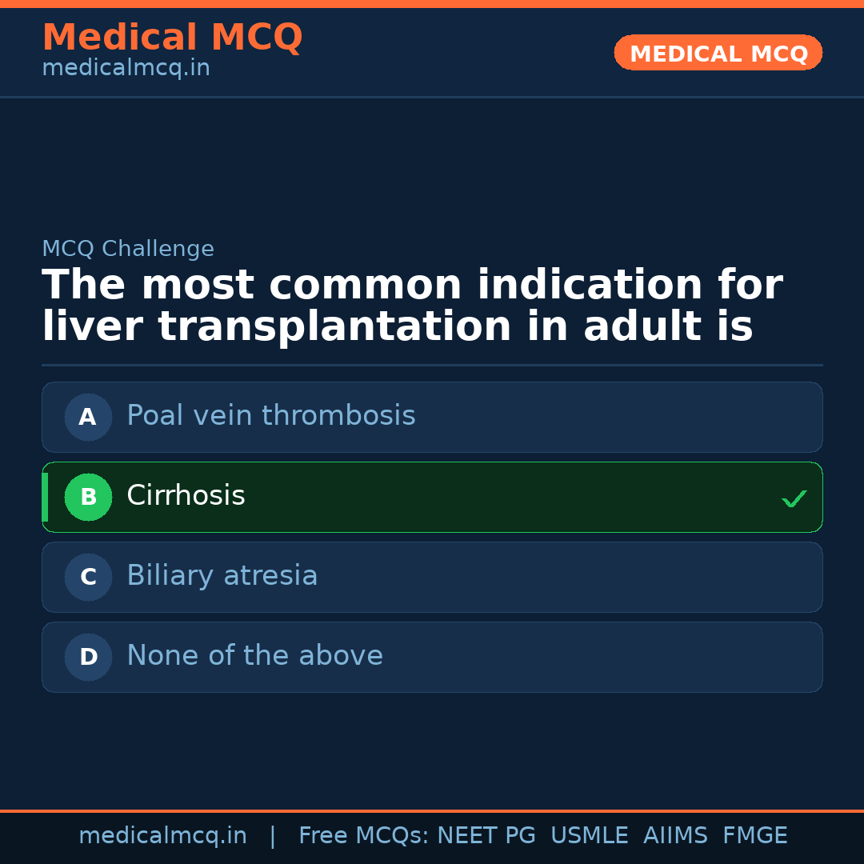Select the 'Poal vein thrombosis' answer text
The width and height of the screenshot is (864, 864).
(271, 416)
